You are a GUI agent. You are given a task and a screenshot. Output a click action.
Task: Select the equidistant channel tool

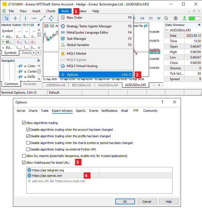click(51, 18)
